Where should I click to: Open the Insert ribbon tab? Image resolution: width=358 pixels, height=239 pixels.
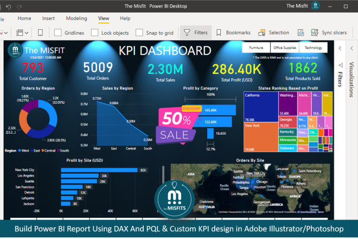tap(48, 18)
